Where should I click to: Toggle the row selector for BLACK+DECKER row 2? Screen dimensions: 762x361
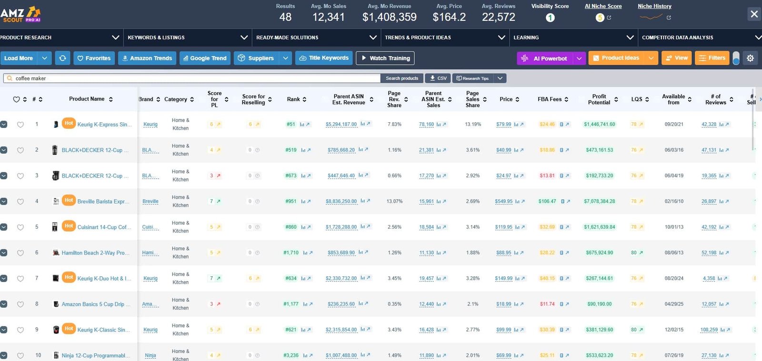(3, 150)
